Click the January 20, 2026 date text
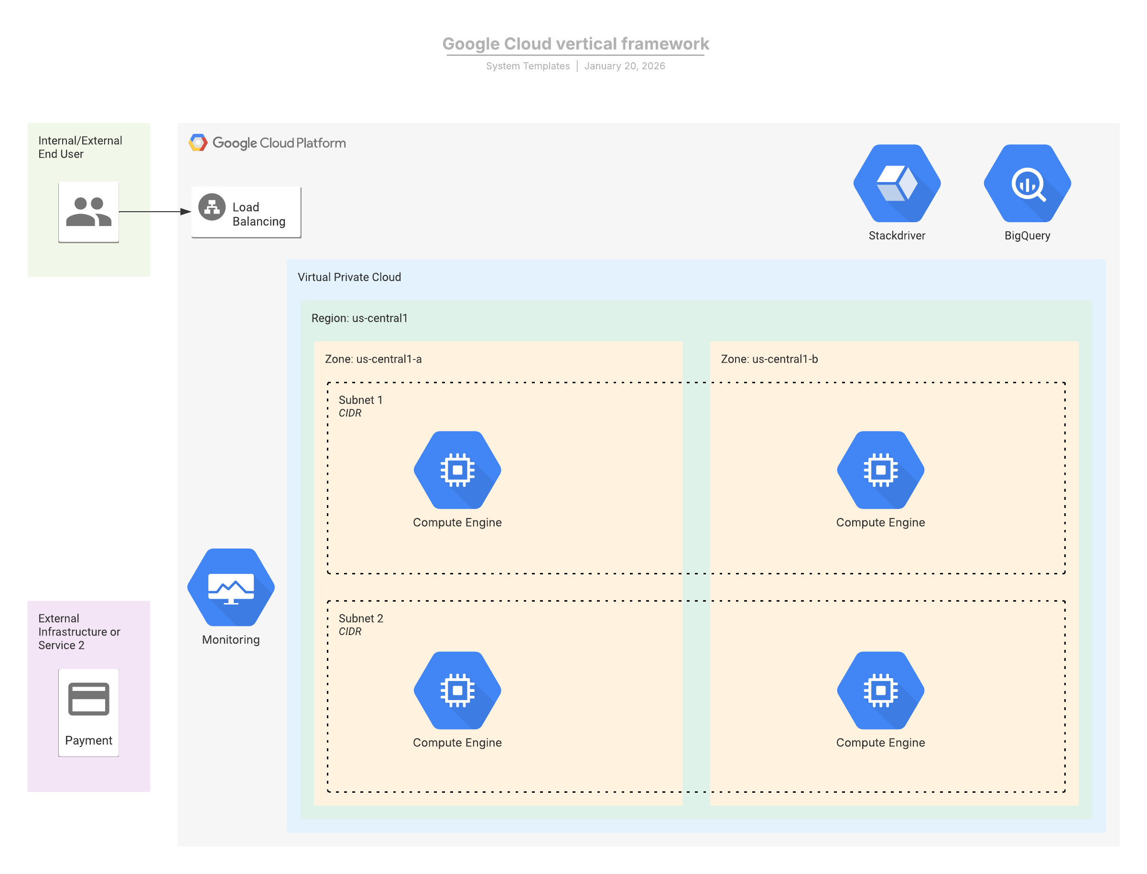1147x874 pixels. coord(624,66)
